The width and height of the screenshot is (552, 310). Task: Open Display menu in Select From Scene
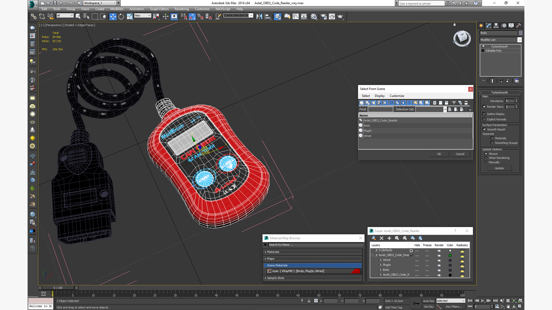pyautogui.click(x=379, y=96)
